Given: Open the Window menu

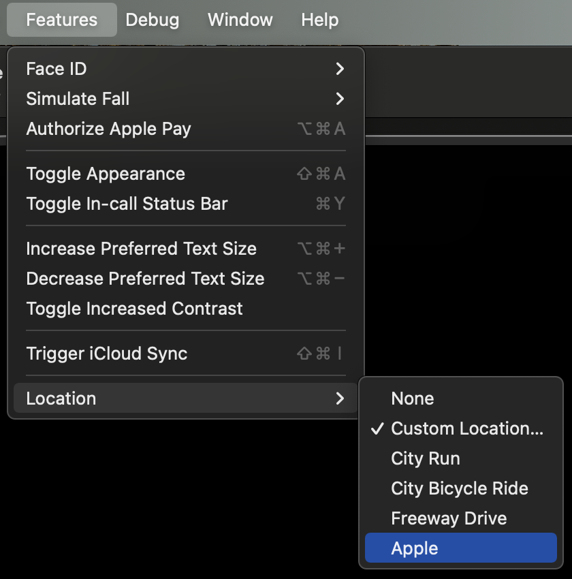Looking at the screenshot, I should [240, 20].
